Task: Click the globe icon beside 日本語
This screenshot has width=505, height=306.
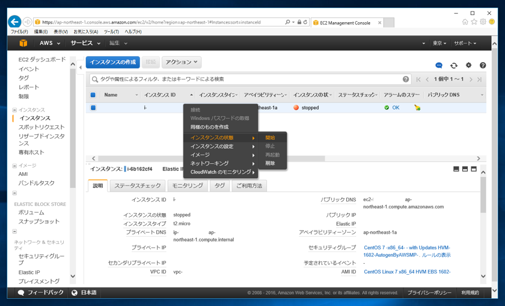Action: click(75, 293)
